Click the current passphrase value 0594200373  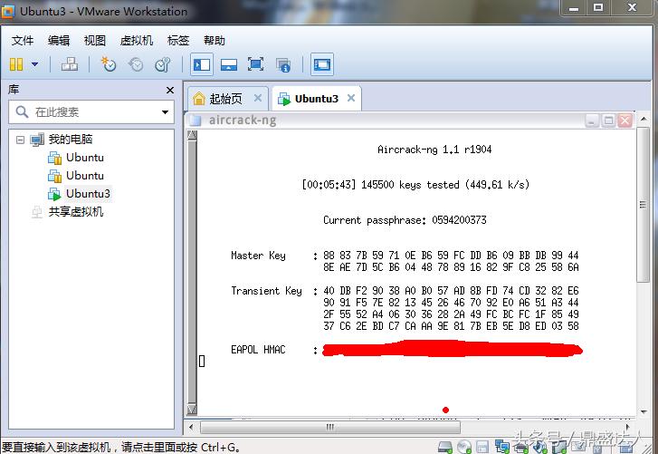tap(459, 220)
